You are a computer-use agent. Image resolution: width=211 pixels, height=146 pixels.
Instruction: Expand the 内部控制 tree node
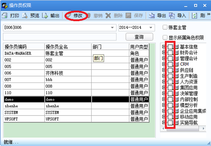tap(164, 99)
